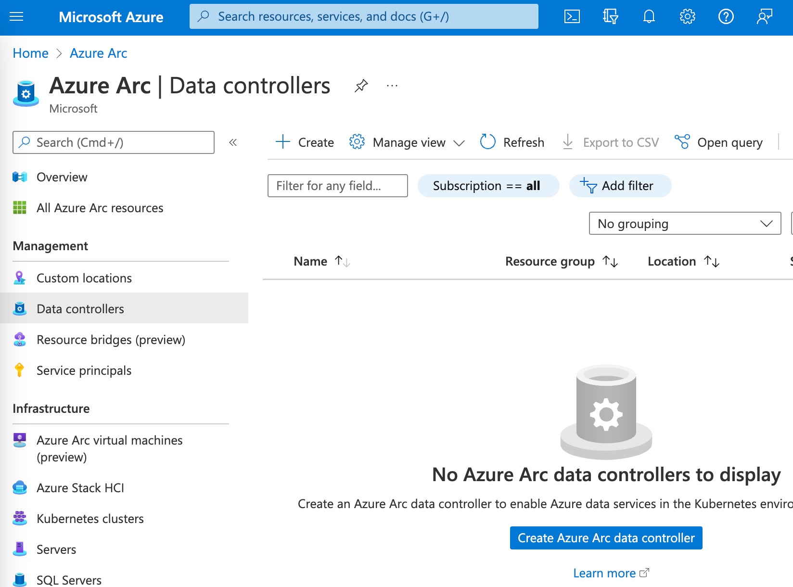Click Export to CSV toolbar label
The image size is (793, 587).
pyautogui.click(x=621, y=142)
